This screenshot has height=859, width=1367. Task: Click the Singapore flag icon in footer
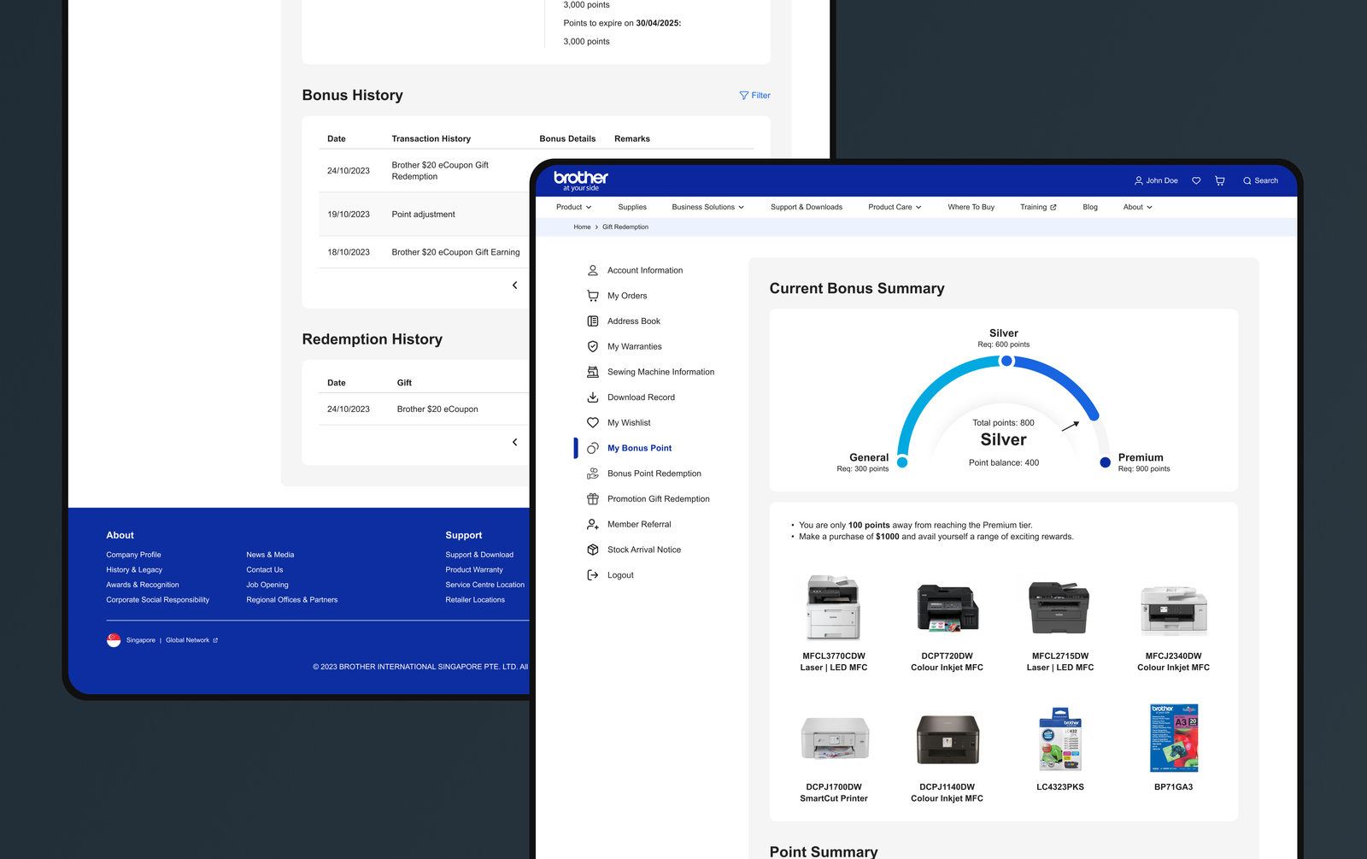(x=114, y=640)
